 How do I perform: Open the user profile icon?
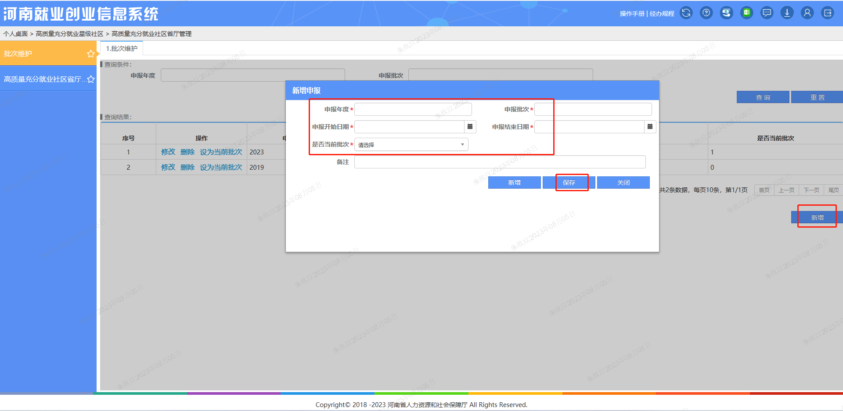click(x=807, y=13)
